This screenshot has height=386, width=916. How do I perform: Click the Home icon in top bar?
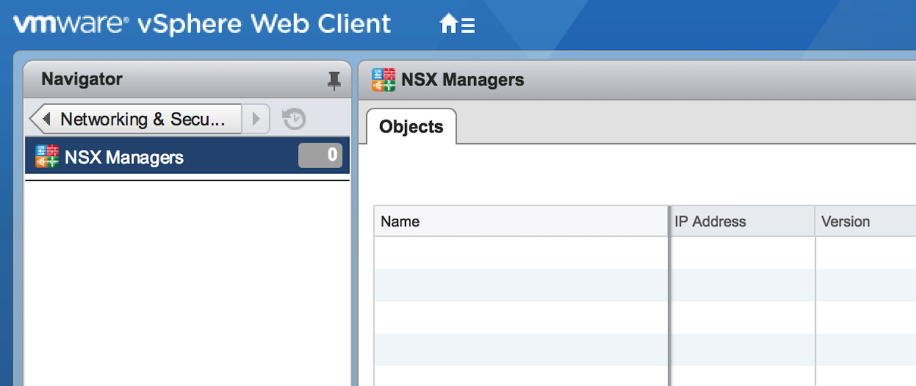click(448, 25)
